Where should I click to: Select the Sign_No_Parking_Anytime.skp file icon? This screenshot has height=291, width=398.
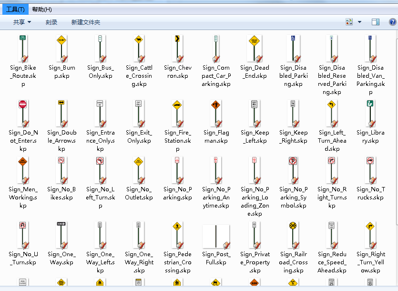click(x=216, y=170)
